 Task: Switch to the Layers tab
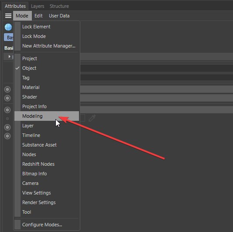(38, 6)
